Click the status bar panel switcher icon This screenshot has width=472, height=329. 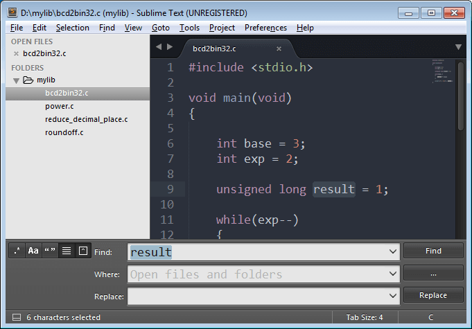coord(17,317)
